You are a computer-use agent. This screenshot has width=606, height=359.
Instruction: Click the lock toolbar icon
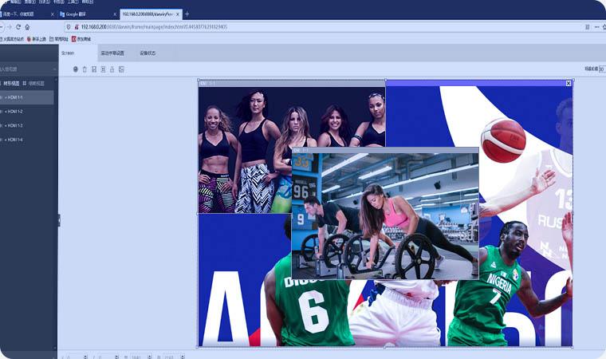click(x=112, y=69)
